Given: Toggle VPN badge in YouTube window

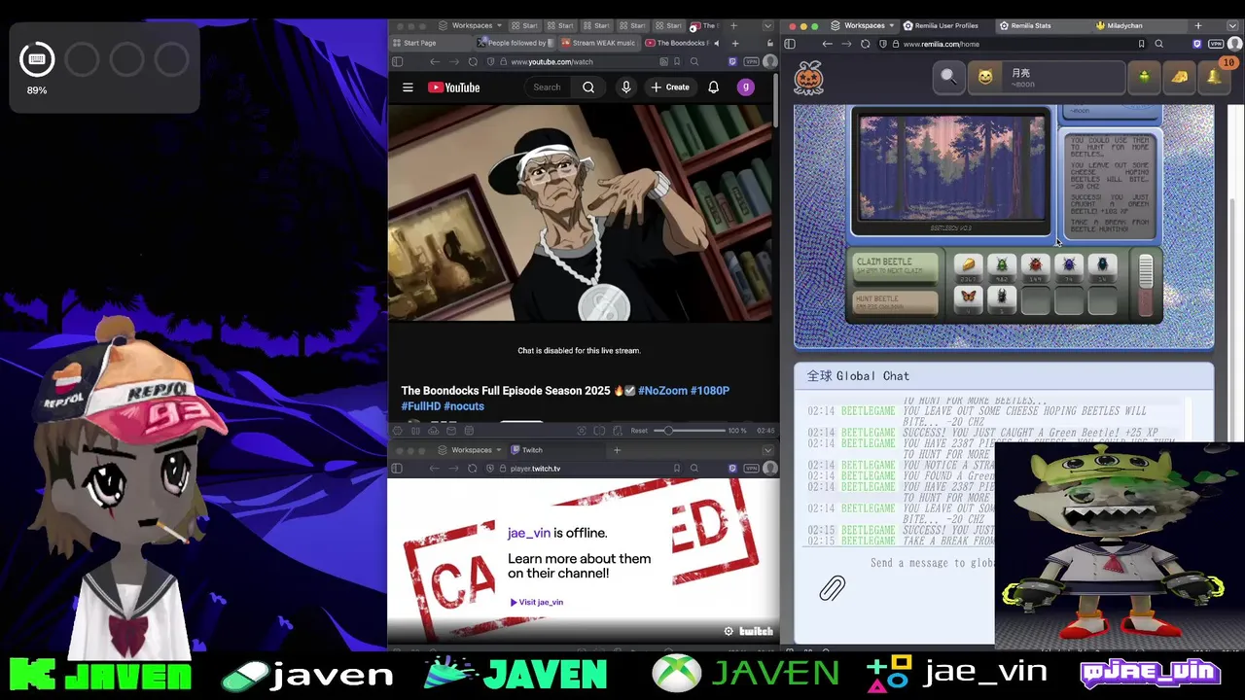Looking at the screenshot, I should pos(751,62).
